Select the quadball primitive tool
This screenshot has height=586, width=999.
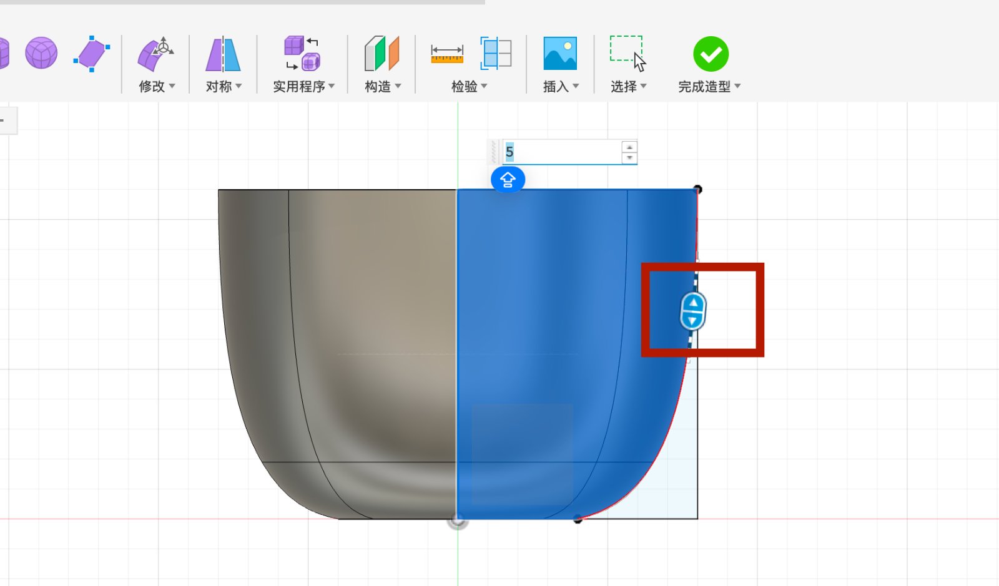point(41,54)
